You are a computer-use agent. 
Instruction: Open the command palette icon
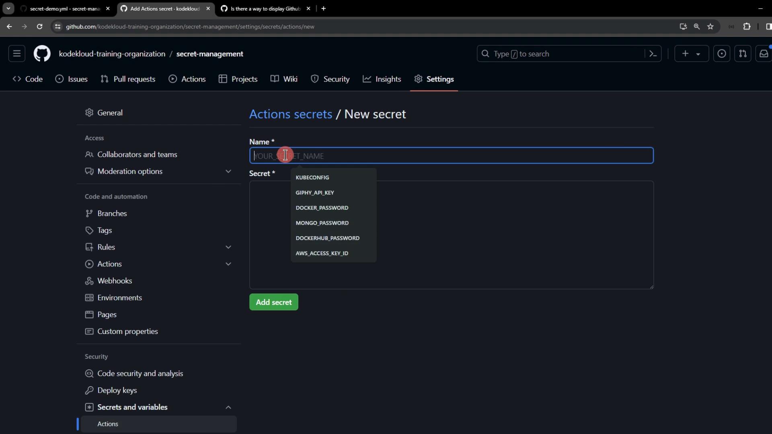pyautogui.click(x=653, y=54)
